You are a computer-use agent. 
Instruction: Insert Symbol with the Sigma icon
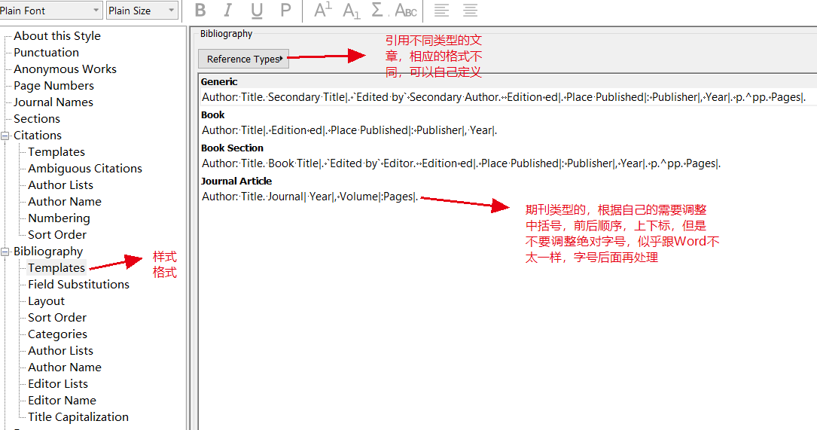point(377,11)
